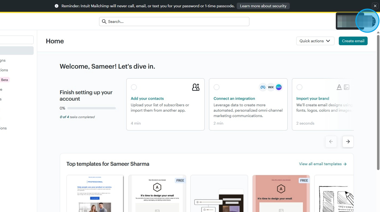This screenshot has height=212, width=380.
Task: Click the font letter A brand icon
Action: (x=339, y=87)
